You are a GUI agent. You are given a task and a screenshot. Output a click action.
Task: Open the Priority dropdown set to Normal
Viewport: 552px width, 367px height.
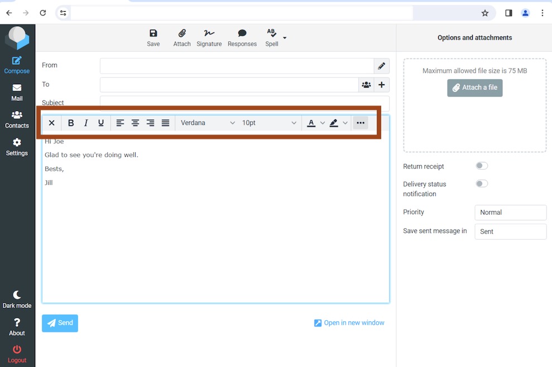point(510,213)
